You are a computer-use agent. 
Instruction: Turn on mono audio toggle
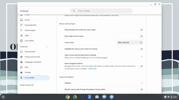coord(141,89)
